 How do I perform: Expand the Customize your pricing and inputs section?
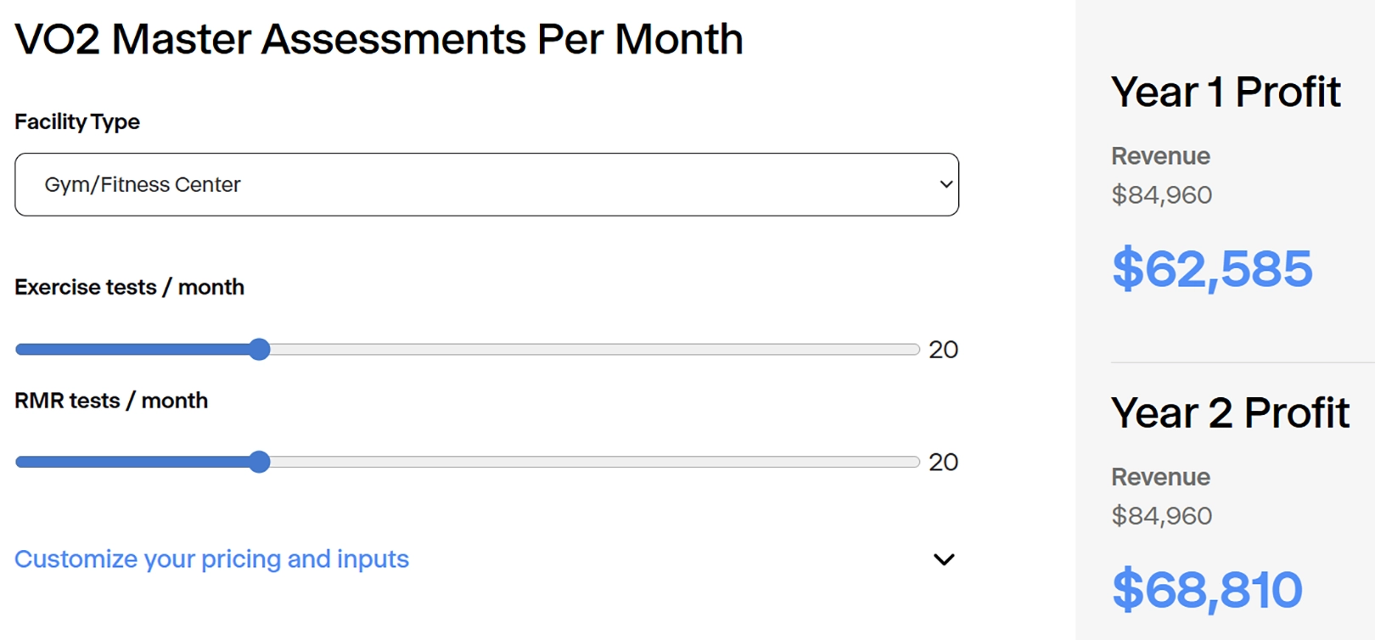pyautogui.click(x=212, y=559)
